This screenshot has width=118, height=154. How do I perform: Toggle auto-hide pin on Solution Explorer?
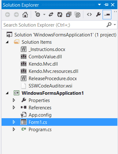pos(106,5)
